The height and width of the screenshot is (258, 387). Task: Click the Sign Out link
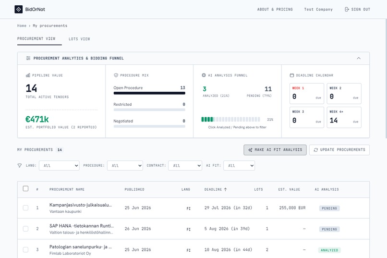(357, 10)
